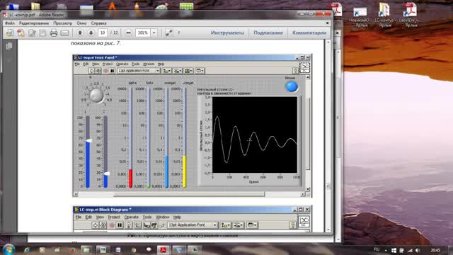453x255 pixels.
Task: Click the Windows Start button
Action: 8,249
